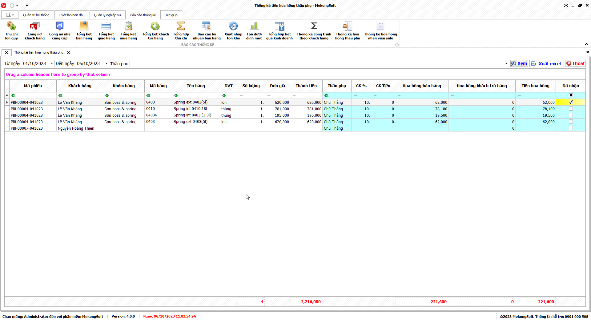Check Đã nhận for Spring int 0410 18l
The width and height of the screenshot is (591, 320).
(x=571, y=109)
